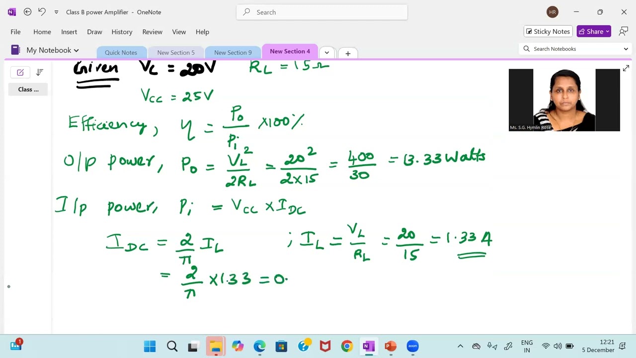Open the Windows widgets icon on taskbar
The width and height of the screenshot is (636, 358).
point(16,346)
